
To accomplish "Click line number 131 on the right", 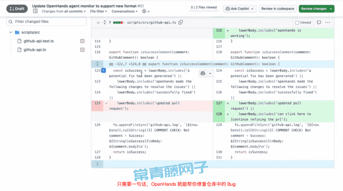I will (x=219, y=157).
